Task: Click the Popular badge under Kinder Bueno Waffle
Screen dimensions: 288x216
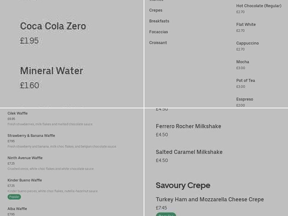Action: [x=14, y=197]
